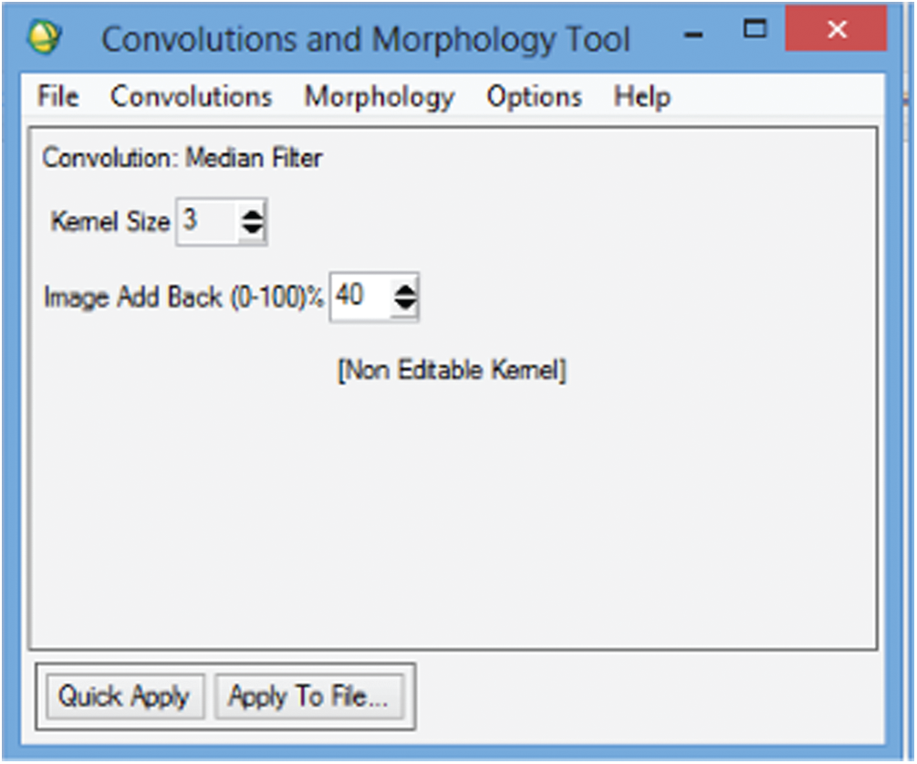Decrease Kernel Size with down arrow

pyautogui.click(x=252, y=229)
